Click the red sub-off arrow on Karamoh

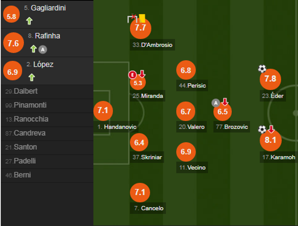pos(271,129)
